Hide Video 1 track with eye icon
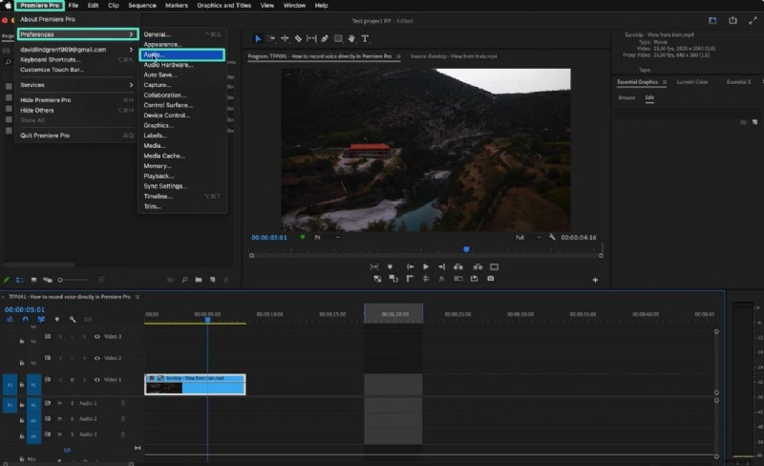Screen dimensions: 764x466 tap(97, 379)
